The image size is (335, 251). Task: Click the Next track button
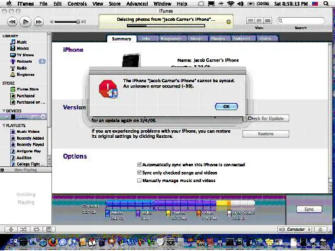pyautogui.click(x=39, y=22)
